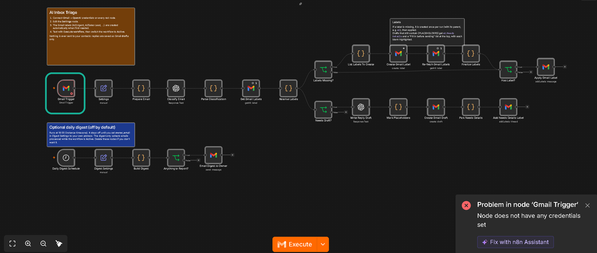This screenshot has width=597, height=253.
Task: Expand the Execute button dropdown arrow
Action: [323, 244]
